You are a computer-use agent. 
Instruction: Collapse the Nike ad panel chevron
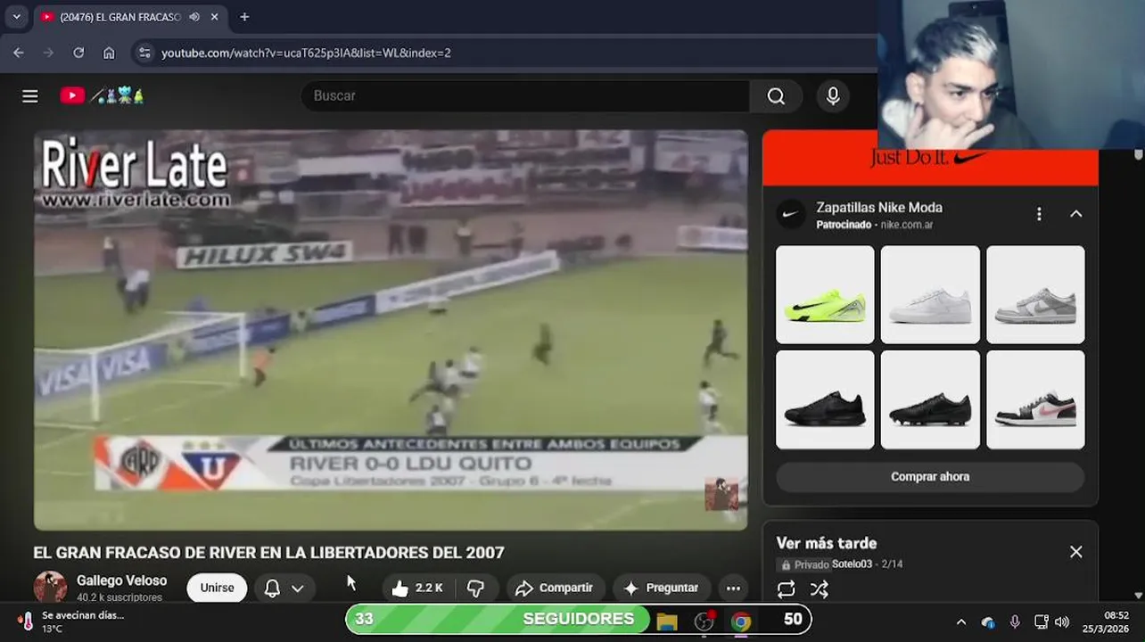[x=1076, y=214]
